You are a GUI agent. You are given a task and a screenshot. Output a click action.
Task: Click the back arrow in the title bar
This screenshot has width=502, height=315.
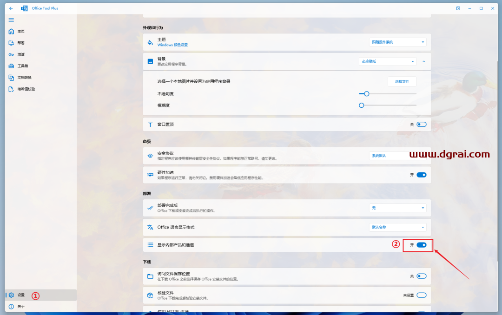tap(11, 8)
